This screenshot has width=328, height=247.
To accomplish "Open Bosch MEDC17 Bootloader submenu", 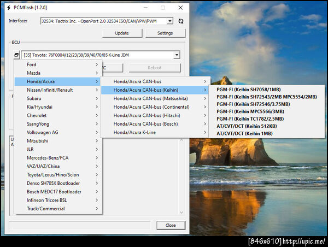I will [58, 192].
